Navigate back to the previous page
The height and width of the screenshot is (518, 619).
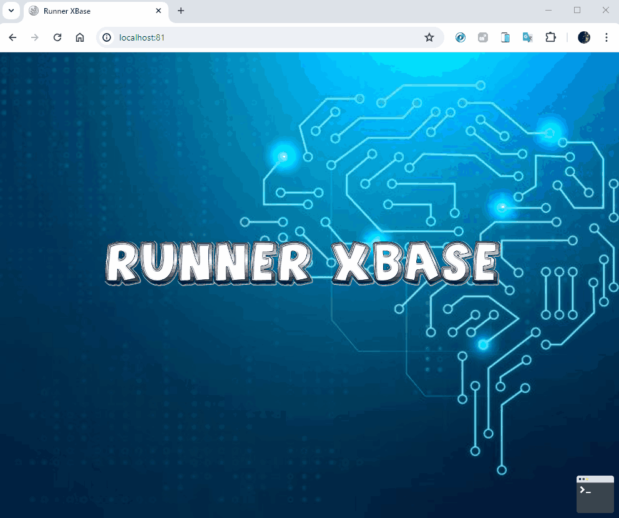point(12,37)
